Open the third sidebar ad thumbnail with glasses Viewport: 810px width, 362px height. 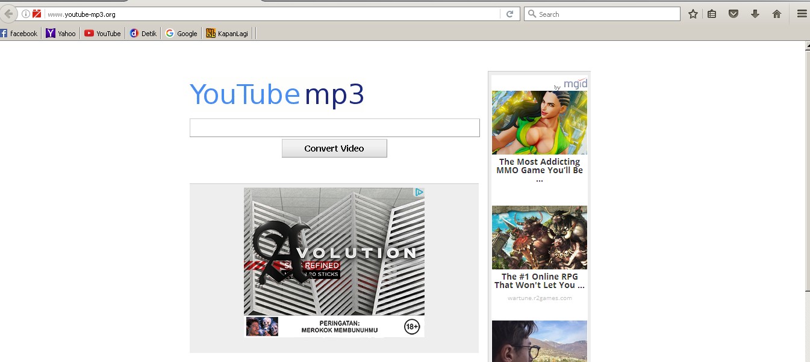pyautogui.click(x=540, y=341)
